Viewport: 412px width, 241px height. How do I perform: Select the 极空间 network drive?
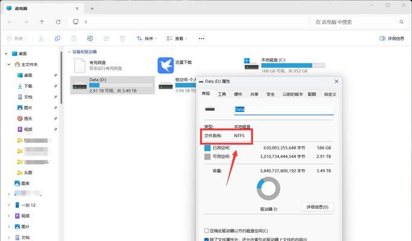point(177,85)
